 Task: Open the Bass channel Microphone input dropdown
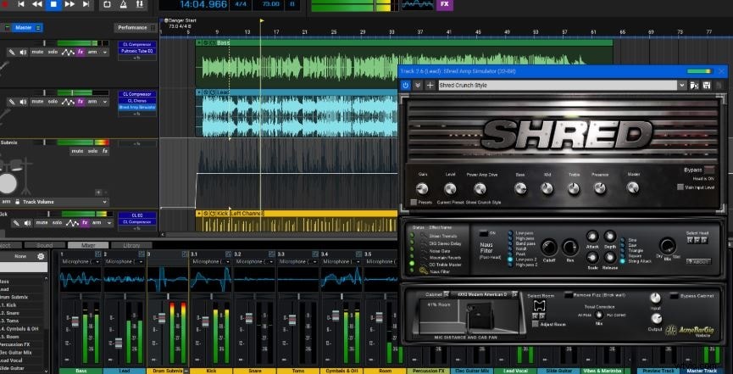point(81,262)
